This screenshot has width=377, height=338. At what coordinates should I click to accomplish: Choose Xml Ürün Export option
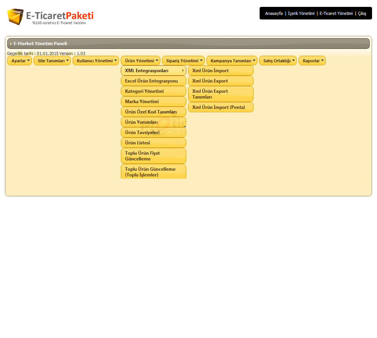pyautogui.click(x=220, y=81)
